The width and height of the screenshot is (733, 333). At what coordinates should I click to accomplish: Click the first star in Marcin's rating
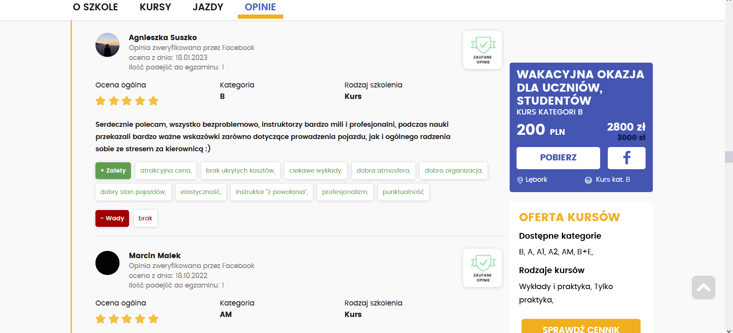[100, 319]
